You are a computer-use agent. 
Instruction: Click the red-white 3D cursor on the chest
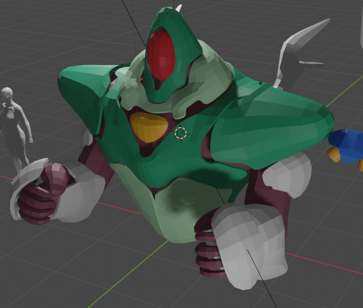(x=180, y=133)
